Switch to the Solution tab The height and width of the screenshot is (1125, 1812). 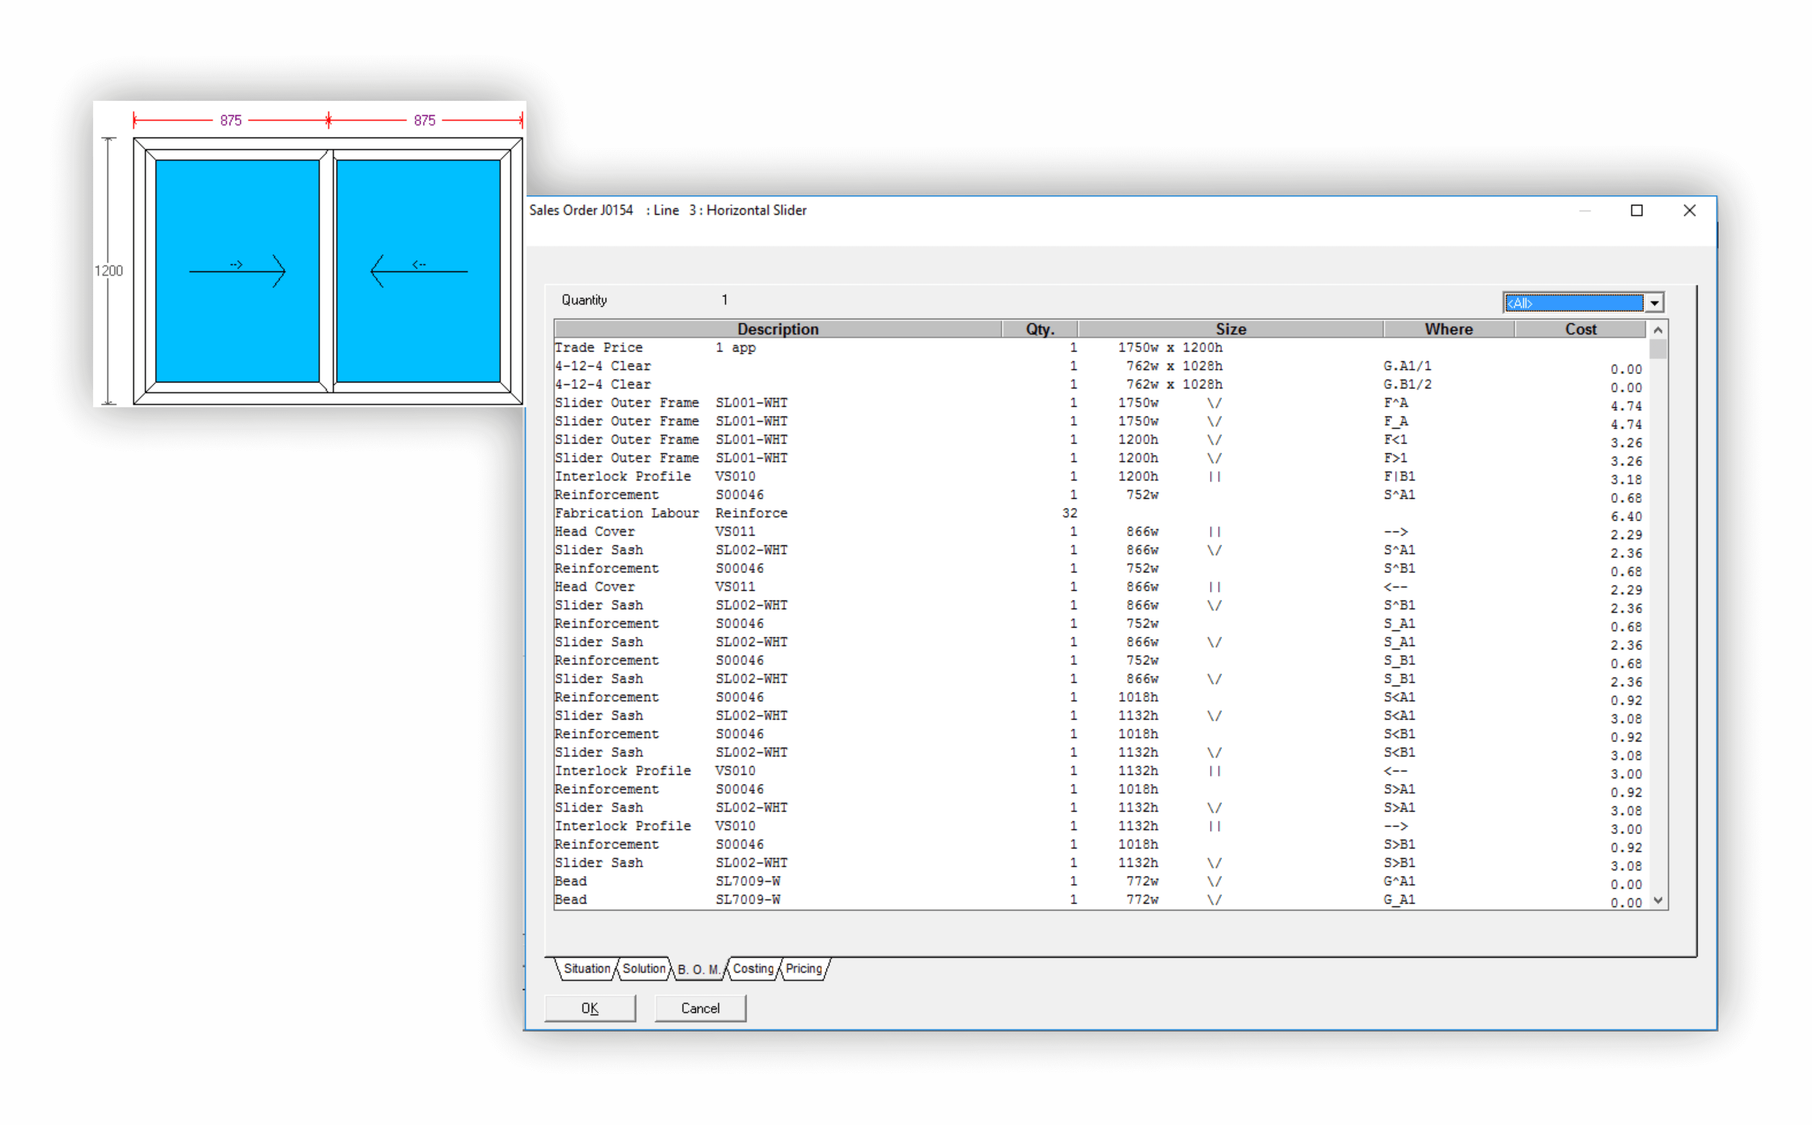(643, 968)
